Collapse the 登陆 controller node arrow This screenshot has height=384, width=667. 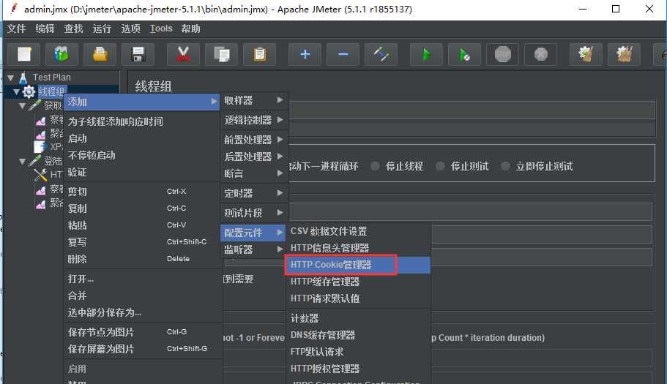23,162
